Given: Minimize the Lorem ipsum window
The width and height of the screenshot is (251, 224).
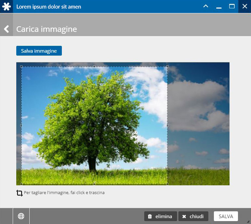Looking at the screenshot, I should (x=219, y=8).
